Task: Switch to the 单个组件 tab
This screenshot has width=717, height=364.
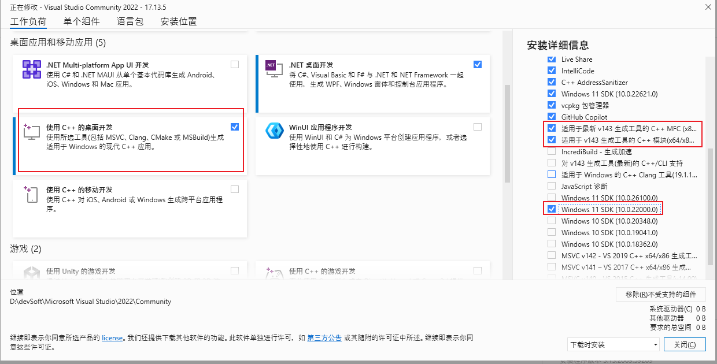Action: tap(82, 22)
